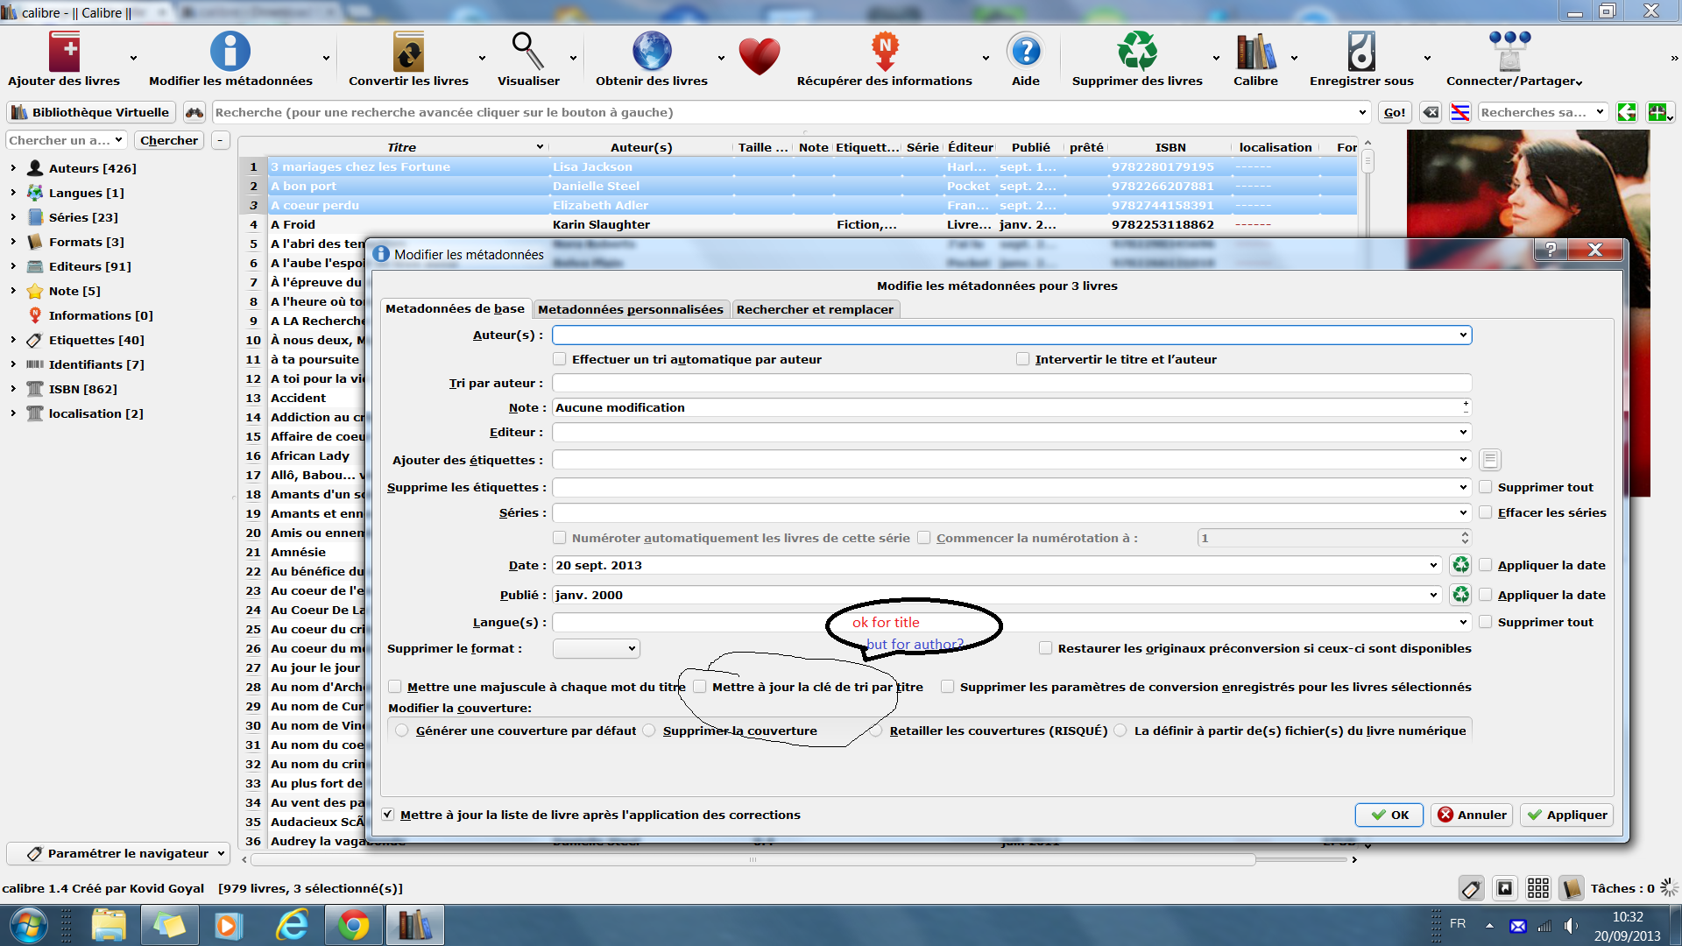Screen dimensions: 1682x946
Task: Switch to Metadonnées personnalisées tab
Action: point(631,309)
